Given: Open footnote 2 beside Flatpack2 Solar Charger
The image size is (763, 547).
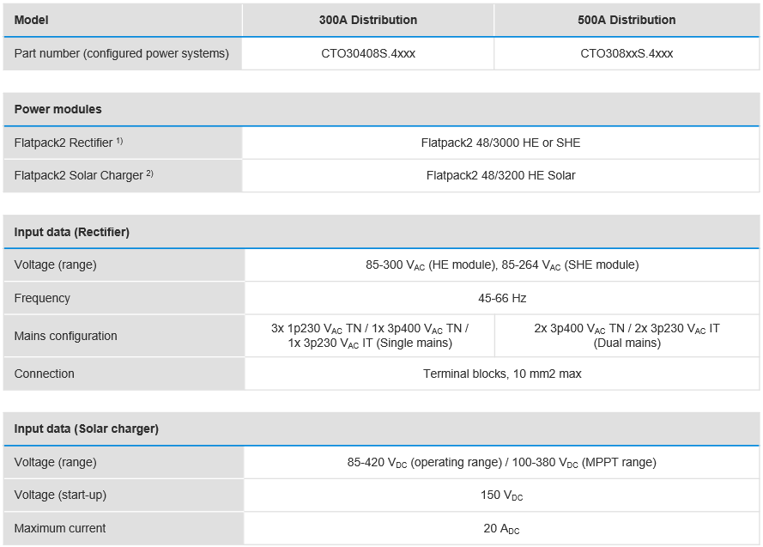Looking at the screenshot, I should pos(149,173).
